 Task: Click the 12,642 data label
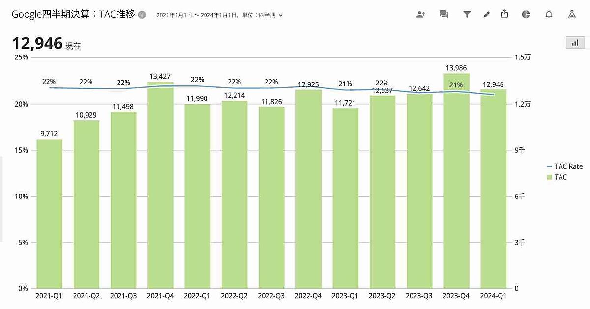point(419,88)
